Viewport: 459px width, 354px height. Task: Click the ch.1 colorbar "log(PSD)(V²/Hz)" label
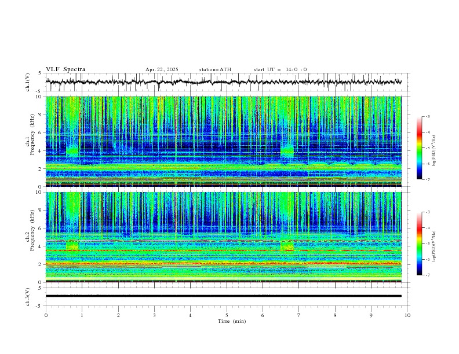point(434,151)
